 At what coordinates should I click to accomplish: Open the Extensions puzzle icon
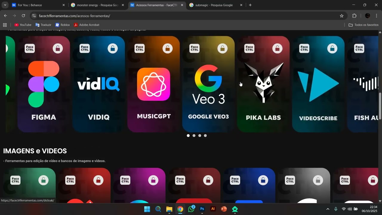[x=354, y=16]
